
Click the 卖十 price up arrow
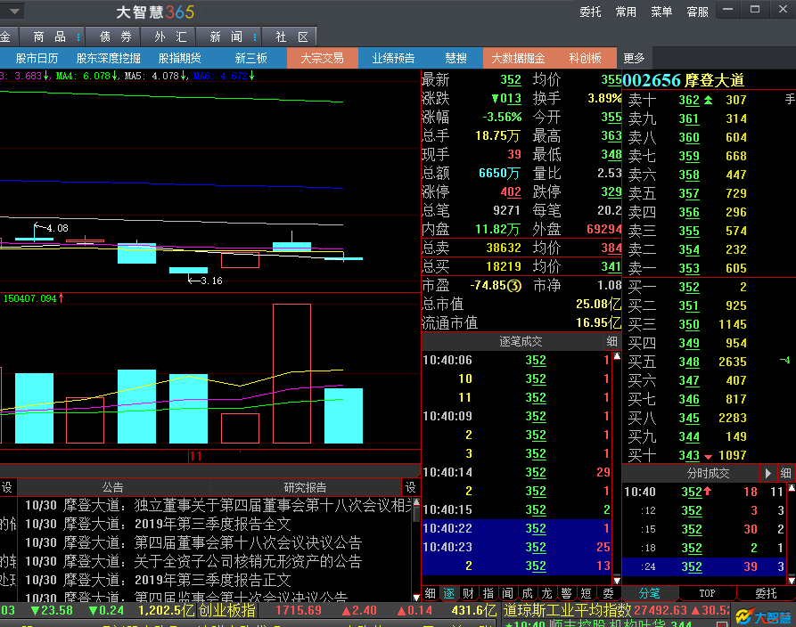[x=708, y=100]
